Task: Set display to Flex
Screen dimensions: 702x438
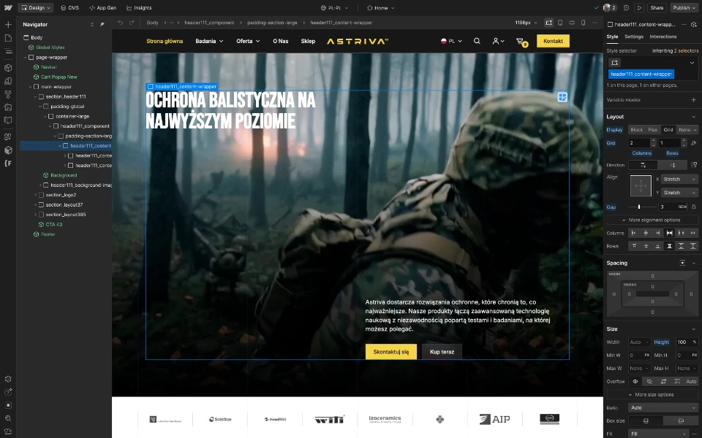Action: coord(653,130)
